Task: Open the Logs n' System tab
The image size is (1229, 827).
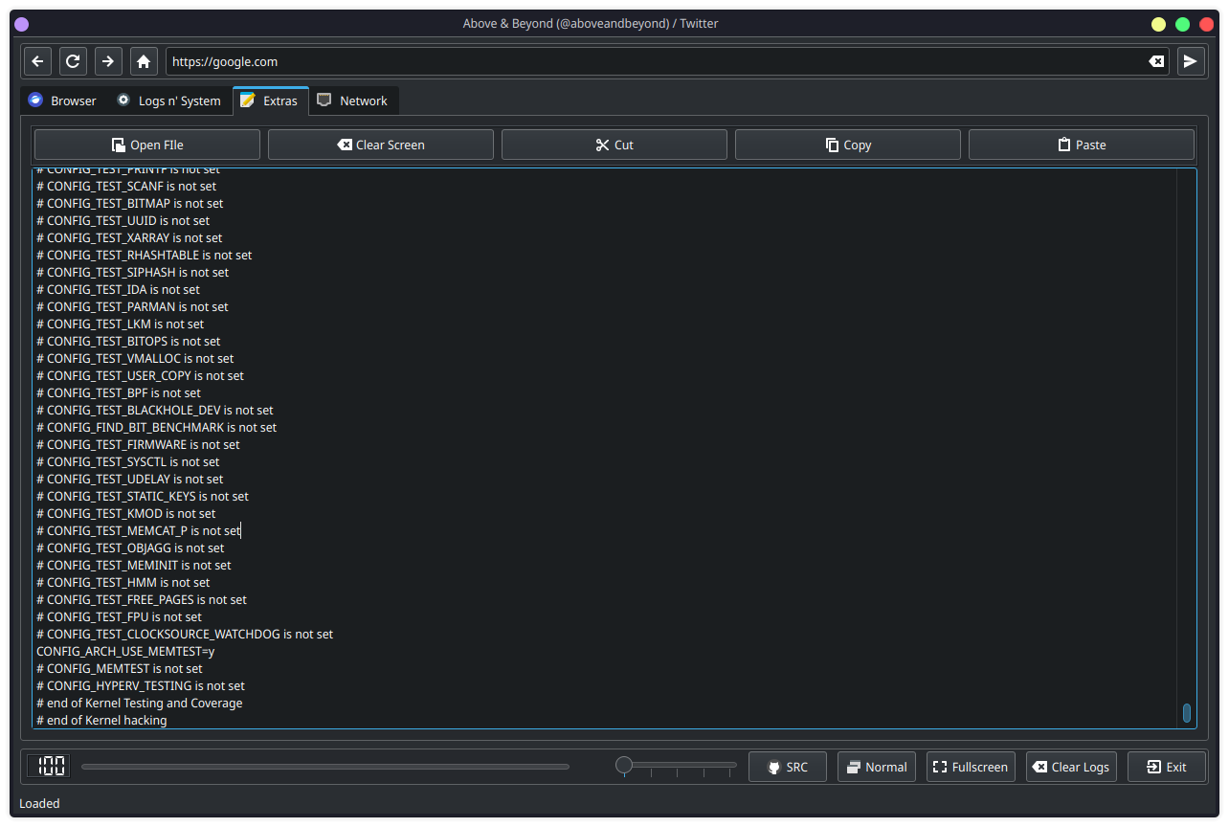Action: (168, 101)
